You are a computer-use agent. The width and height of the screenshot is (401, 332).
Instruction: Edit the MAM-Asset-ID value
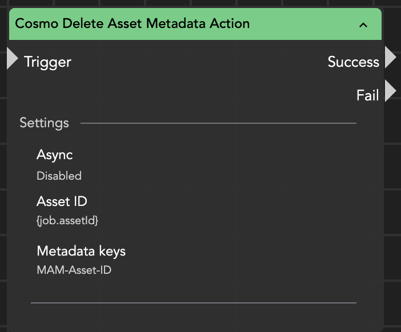pos(74,270)
